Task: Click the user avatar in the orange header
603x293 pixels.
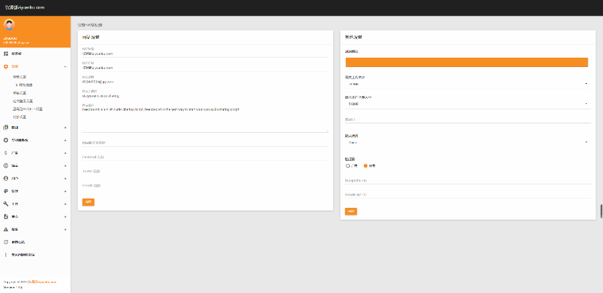Action: point(10,25)
